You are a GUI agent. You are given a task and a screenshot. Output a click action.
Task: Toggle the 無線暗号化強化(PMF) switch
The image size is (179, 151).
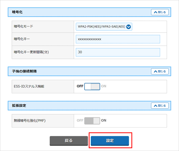point(92,120)
